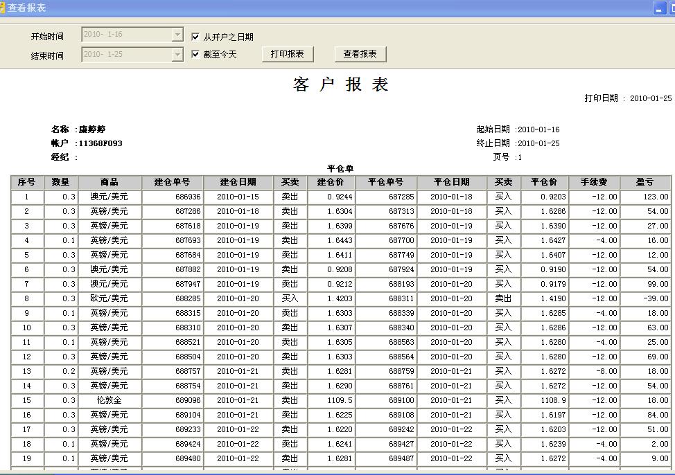Click the 起始日期 value 2010-01-16
This screenshot has height=475, width=675.
538,129
